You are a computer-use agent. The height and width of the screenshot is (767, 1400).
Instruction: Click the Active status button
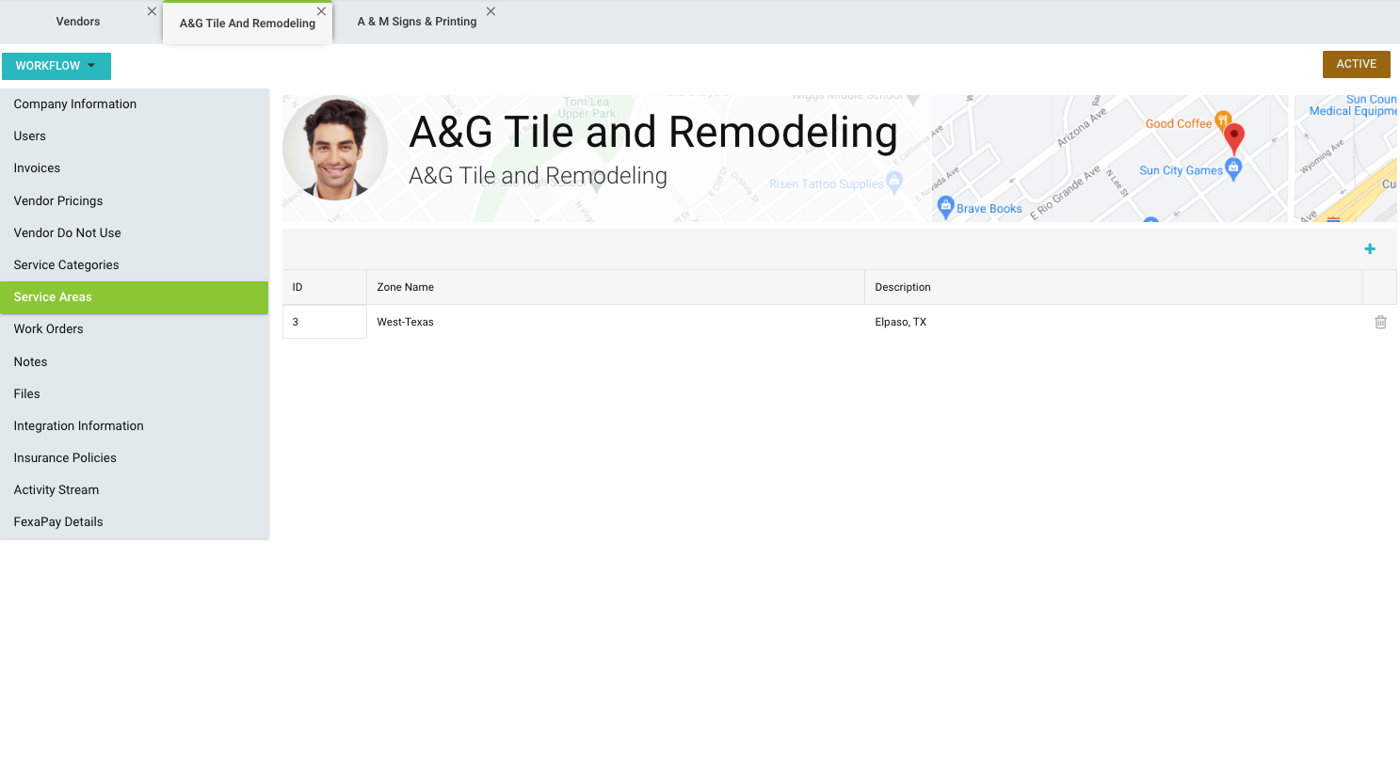pyautogui.click(x=1356, y=64)
